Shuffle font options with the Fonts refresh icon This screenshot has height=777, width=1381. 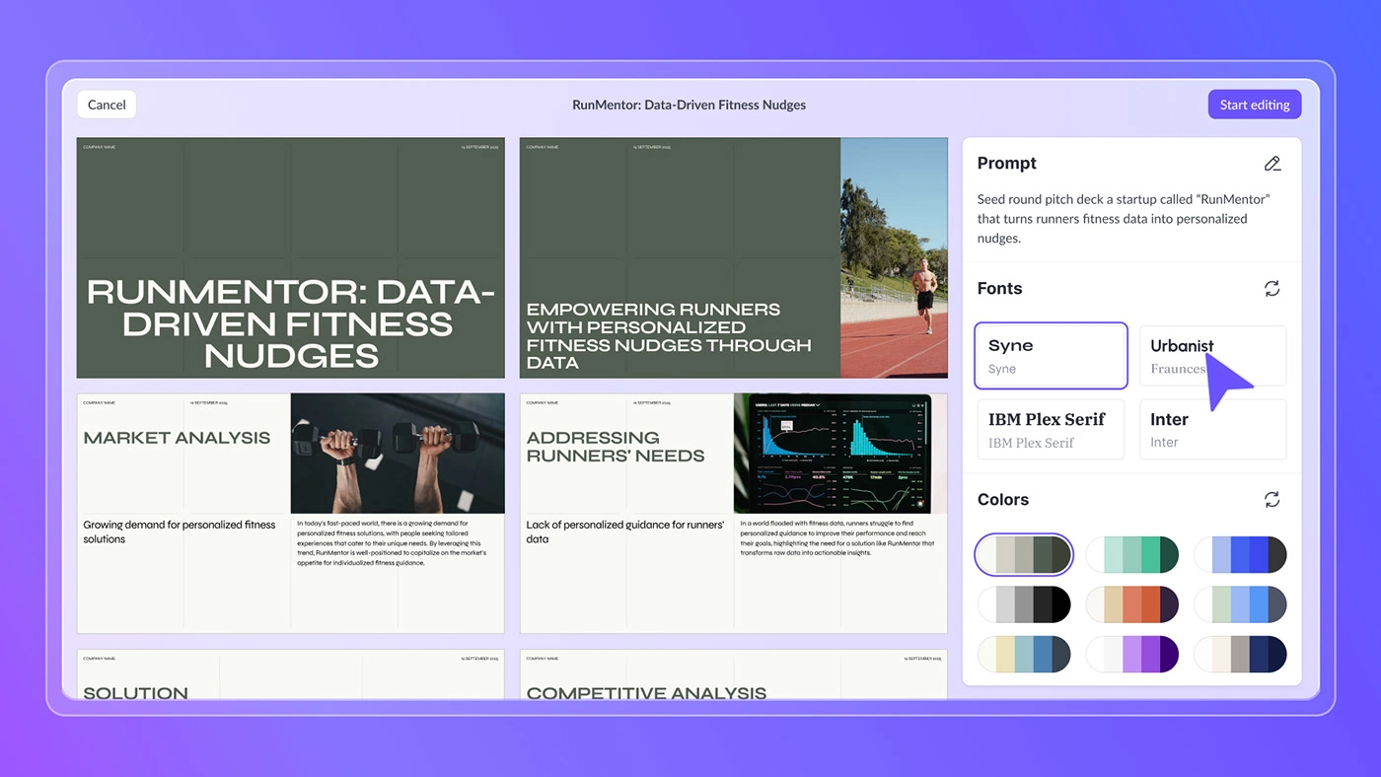(1272, 289)
